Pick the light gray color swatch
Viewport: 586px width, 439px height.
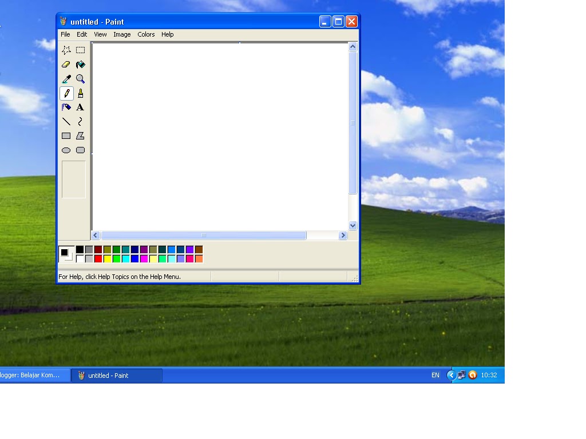pyautogui.click(x=89, y=259)
